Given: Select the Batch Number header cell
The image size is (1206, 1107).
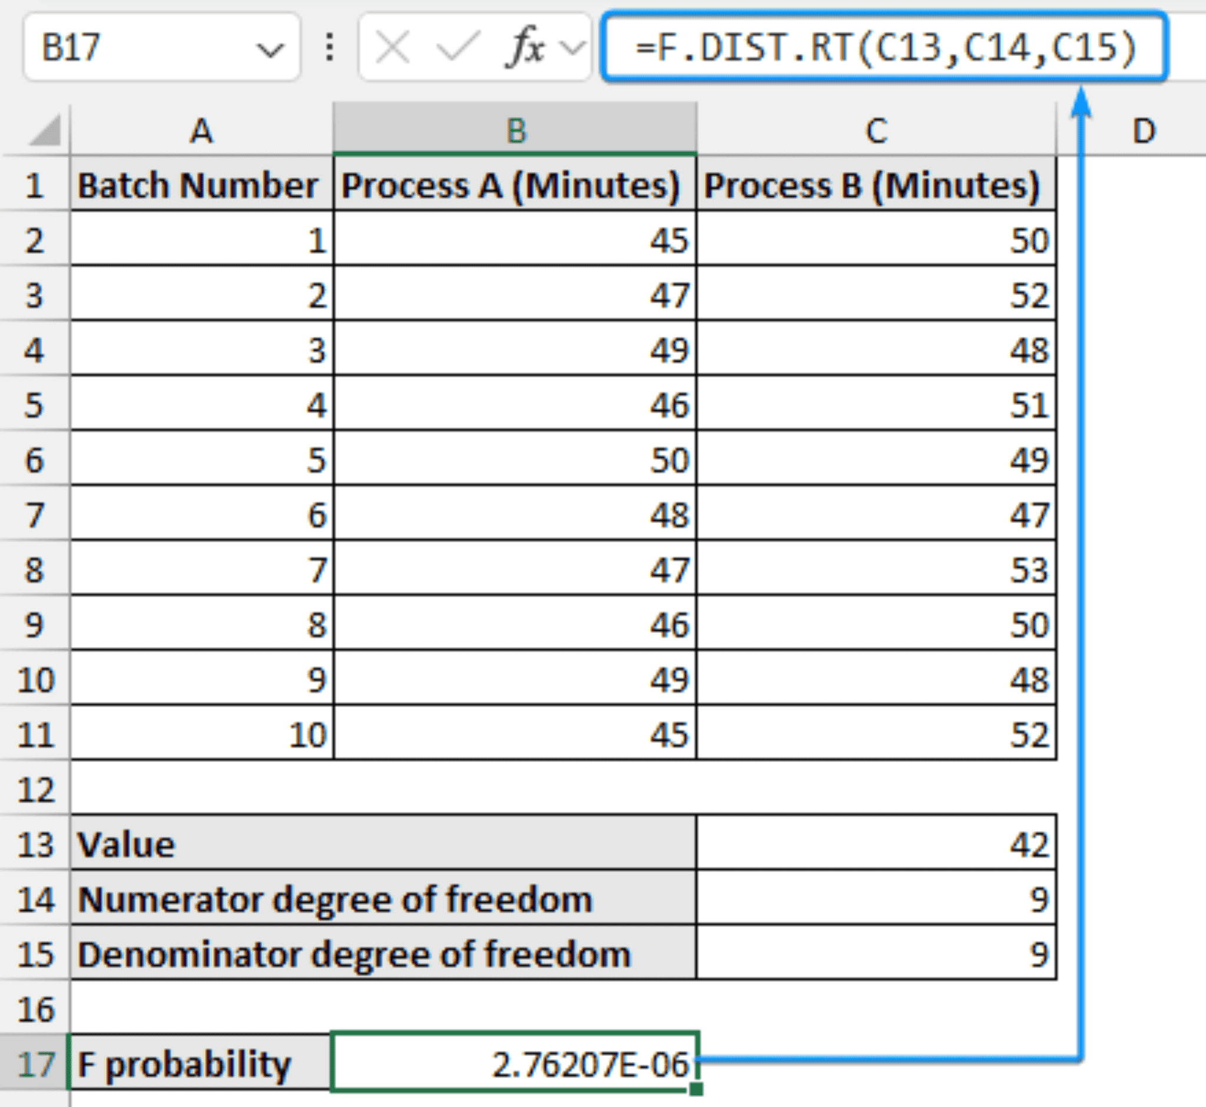Looking at the screenshot, I should point(201,185).
